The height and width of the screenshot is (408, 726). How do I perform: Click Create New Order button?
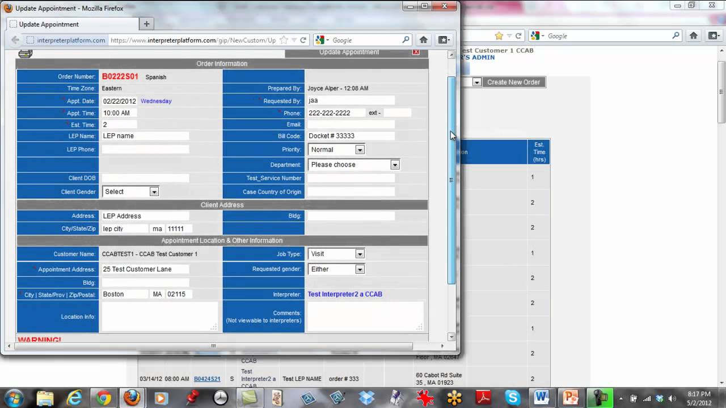(x=513, y=82)
